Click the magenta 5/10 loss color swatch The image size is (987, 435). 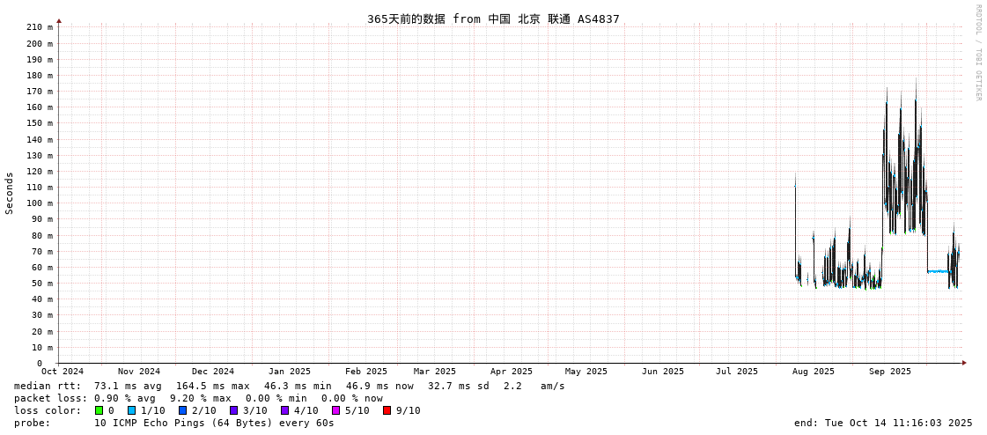coord(335,410)
